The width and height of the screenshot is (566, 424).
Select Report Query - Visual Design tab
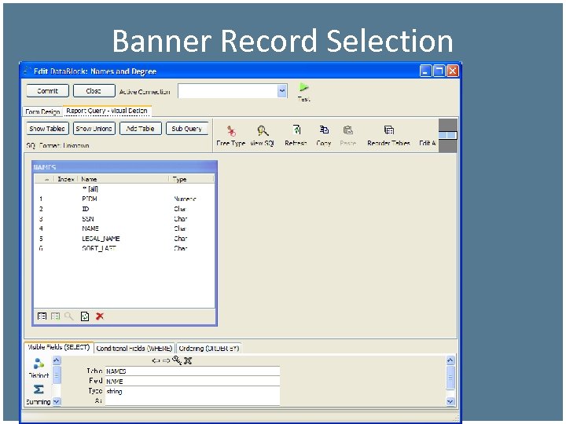[107, 111]
